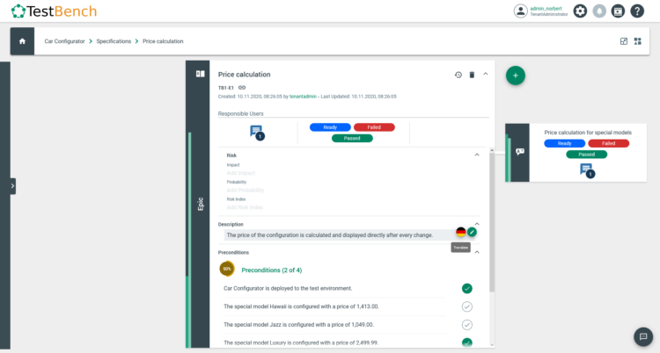This screenshot has height=353, width=660.
Task: Collapse the Price calculation epic card
Action: [x=485, y=74]
